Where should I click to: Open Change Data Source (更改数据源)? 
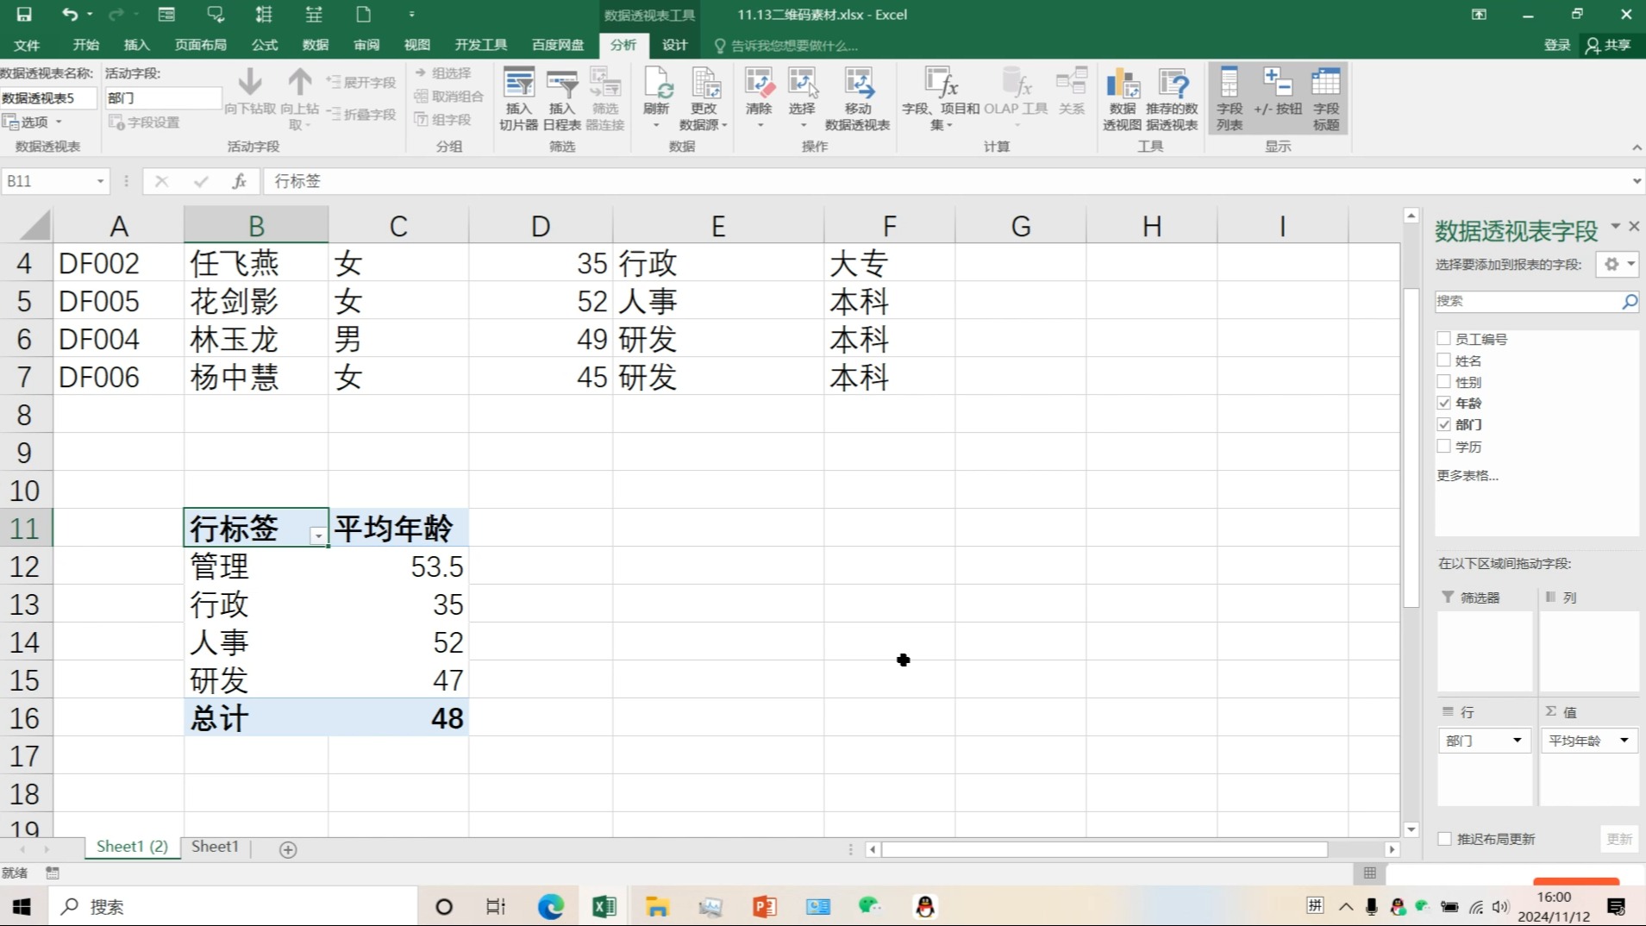click(704, 98)
